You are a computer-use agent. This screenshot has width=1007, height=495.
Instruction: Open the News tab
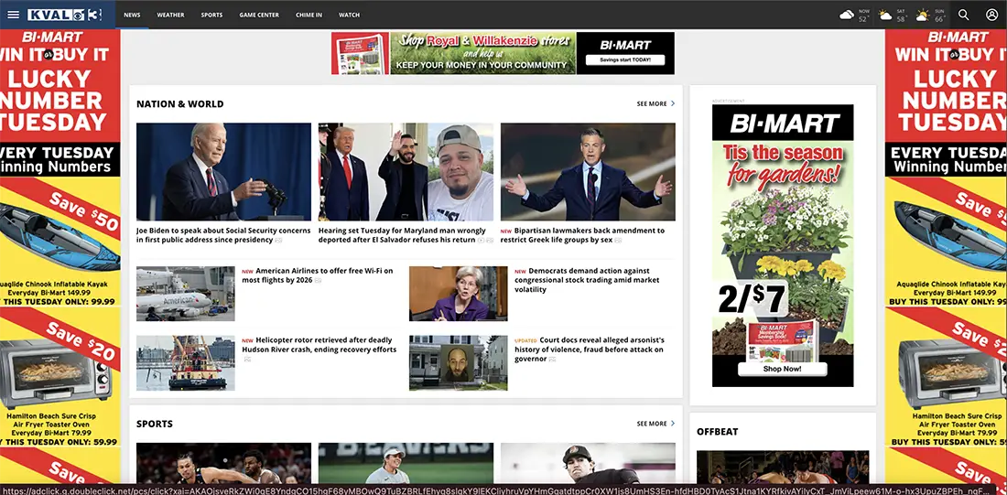(x=133, y=15)
